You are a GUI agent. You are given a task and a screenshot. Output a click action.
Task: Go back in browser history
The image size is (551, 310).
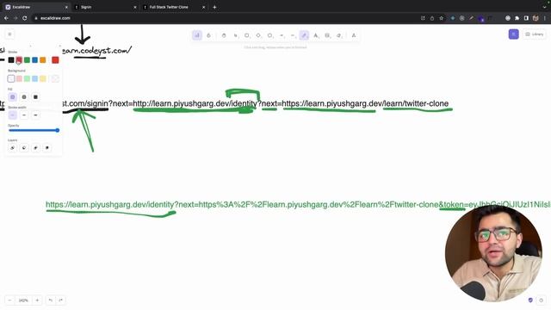click(6, 18)
